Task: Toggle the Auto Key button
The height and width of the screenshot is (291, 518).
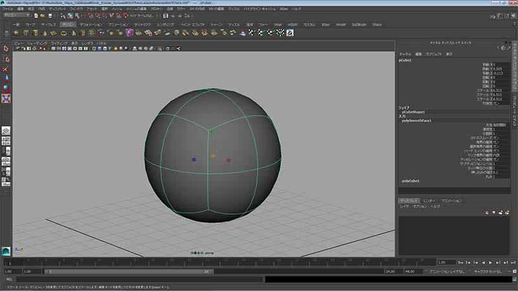Action: point(514,271)
